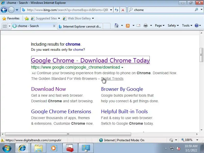Expand the Print options dropdown
The width and height of the screenshot is (204, 153).
(x=151, y=25)
